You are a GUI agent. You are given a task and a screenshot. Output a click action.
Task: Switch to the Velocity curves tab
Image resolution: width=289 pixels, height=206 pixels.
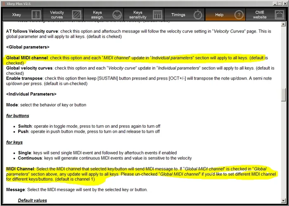click(63, 14)
